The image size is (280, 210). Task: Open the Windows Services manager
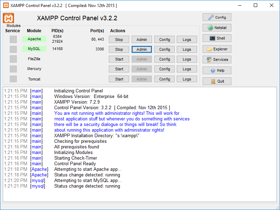click(216, 59)
